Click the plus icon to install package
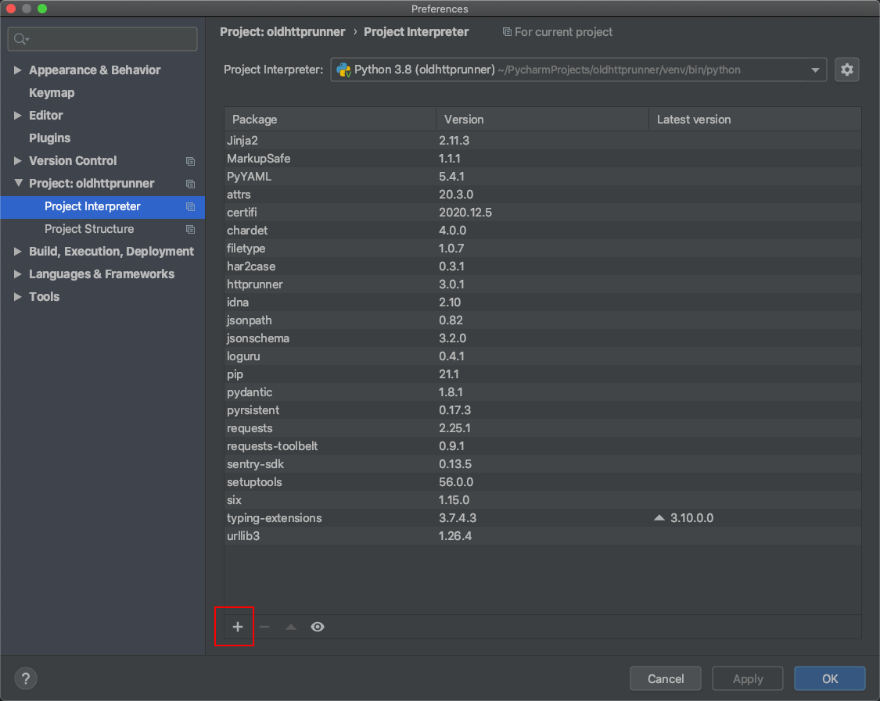 [238, 627]
